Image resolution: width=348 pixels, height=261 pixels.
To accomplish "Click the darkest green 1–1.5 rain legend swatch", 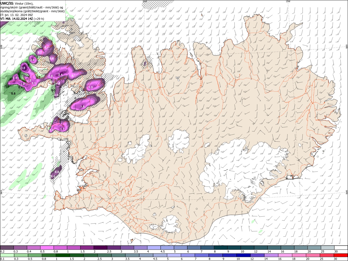I will 63,255.
